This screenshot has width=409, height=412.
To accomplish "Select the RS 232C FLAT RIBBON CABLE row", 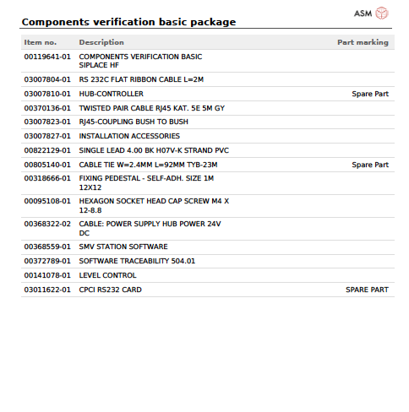I will click(208, 79).
